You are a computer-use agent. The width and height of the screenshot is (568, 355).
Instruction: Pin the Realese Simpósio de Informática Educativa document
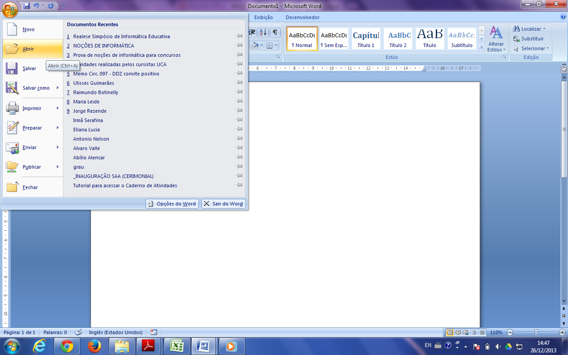(240, 36)
